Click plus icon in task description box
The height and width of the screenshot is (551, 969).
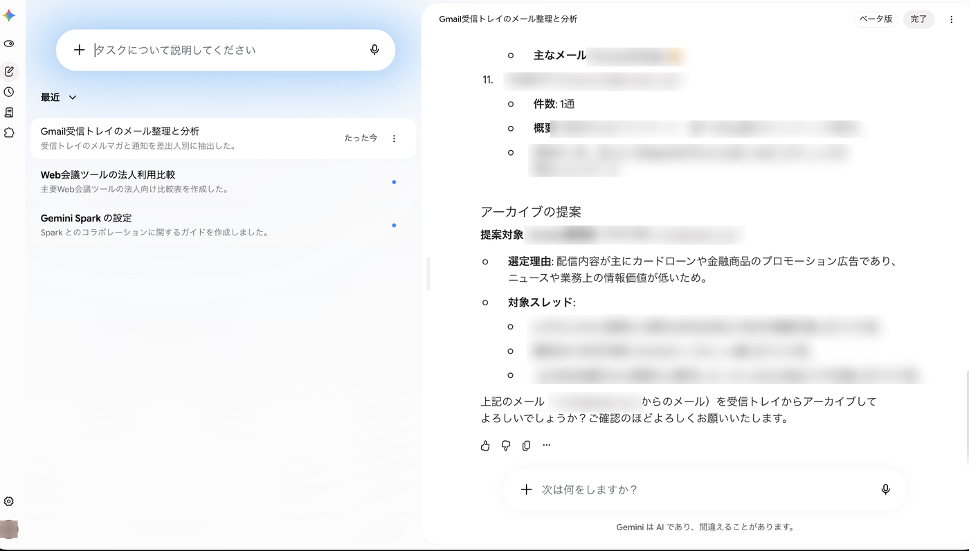click(79, 50)
